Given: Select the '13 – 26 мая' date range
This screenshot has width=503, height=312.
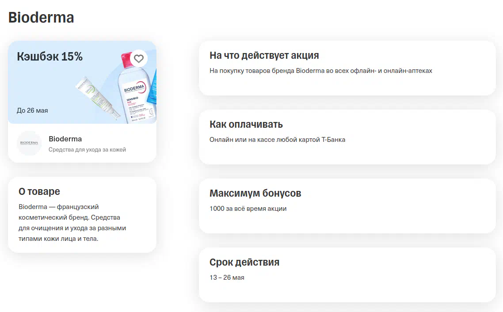Looking at the screenshot, I should pyautogui.click(x=227, y=278).
